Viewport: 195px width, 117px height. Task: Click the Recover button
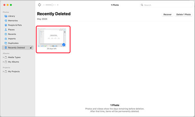[x=167, y=14]
